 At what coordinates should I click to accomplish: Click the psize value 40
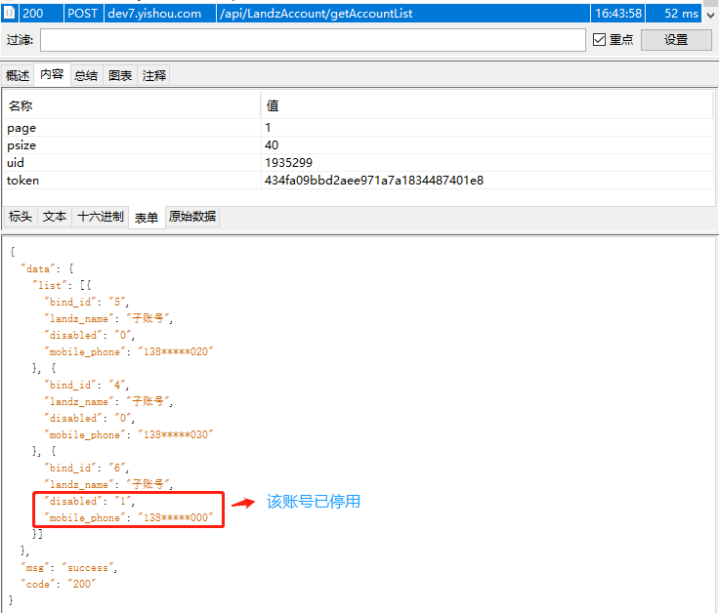pos(272,145)
